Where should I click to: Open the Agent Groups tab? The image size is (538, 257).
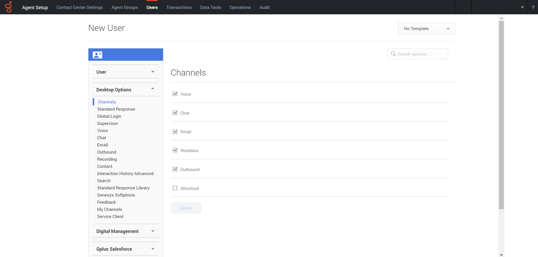pos(125,7)
